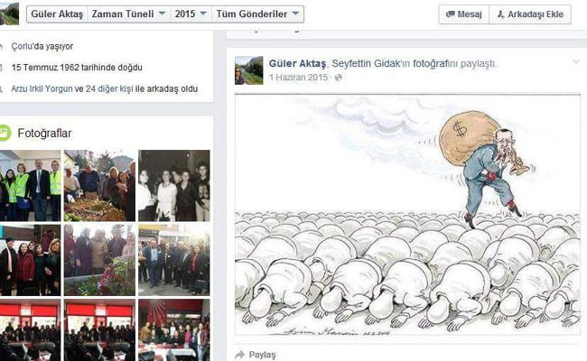Screen dimensions: 587x361
Task: Click the Mesaj speech bubble icon
Action: [451, 14]
